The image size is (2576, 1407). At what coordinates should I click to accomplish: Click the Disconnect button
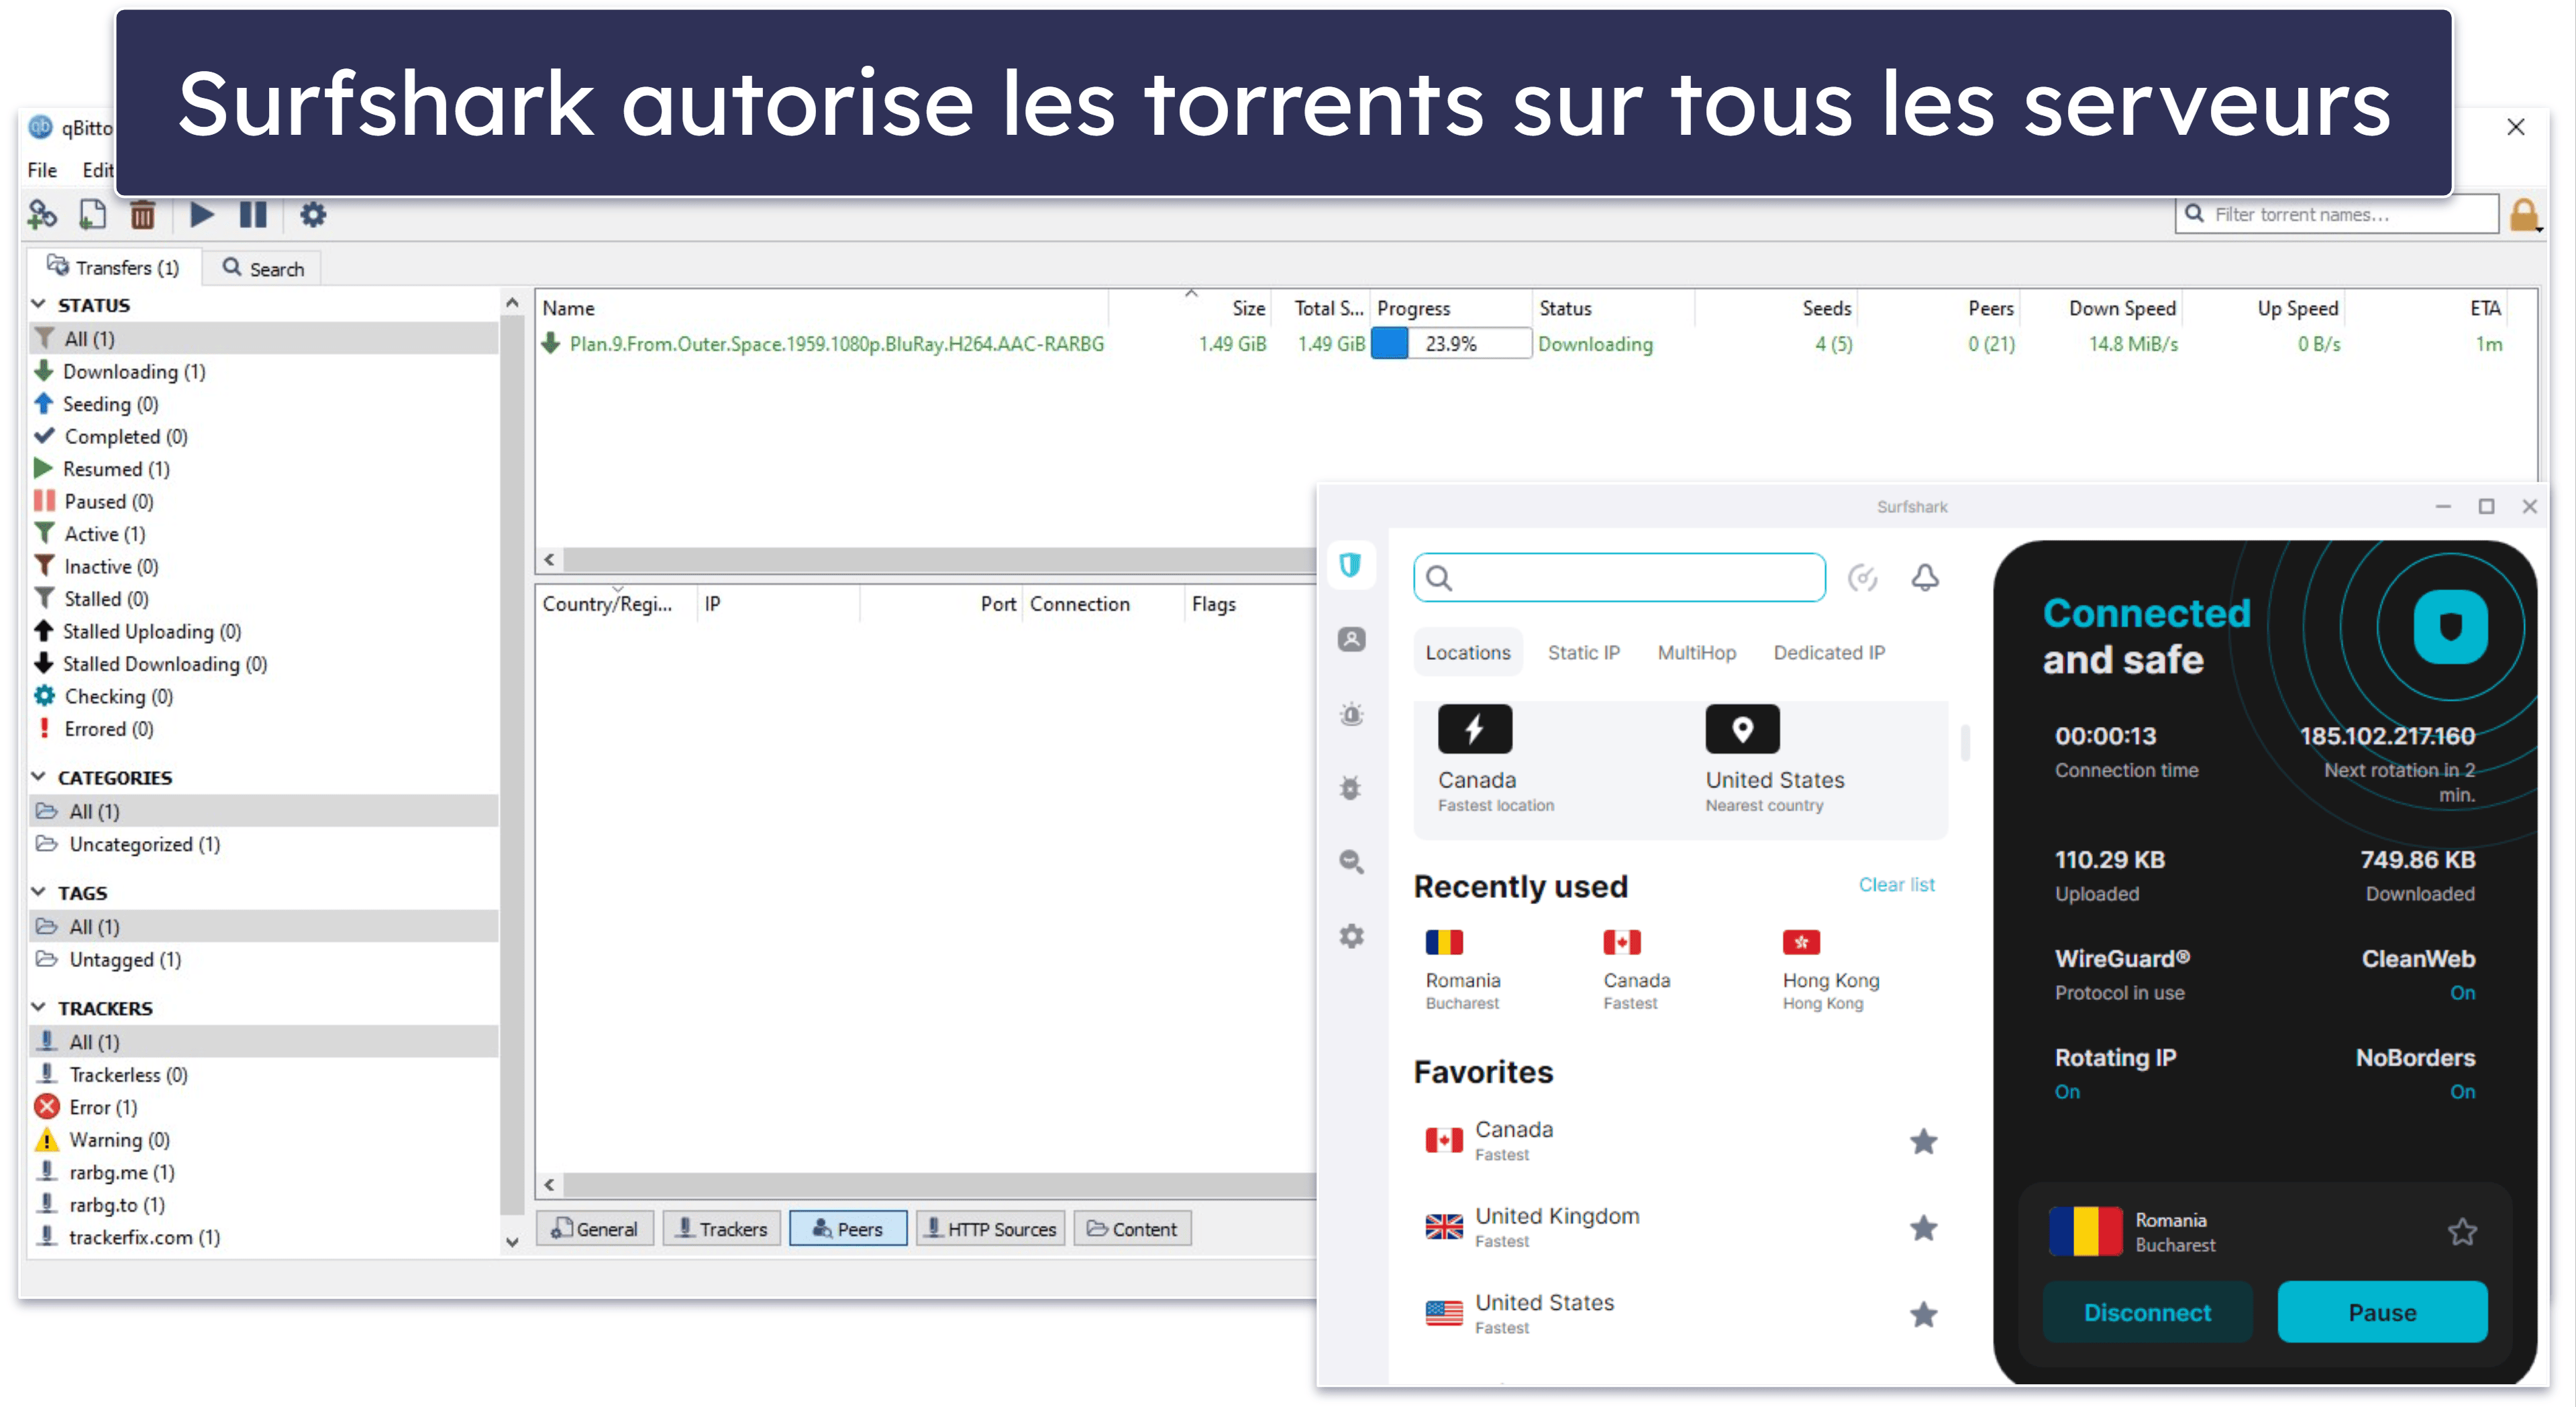tap(2147, 1312)
